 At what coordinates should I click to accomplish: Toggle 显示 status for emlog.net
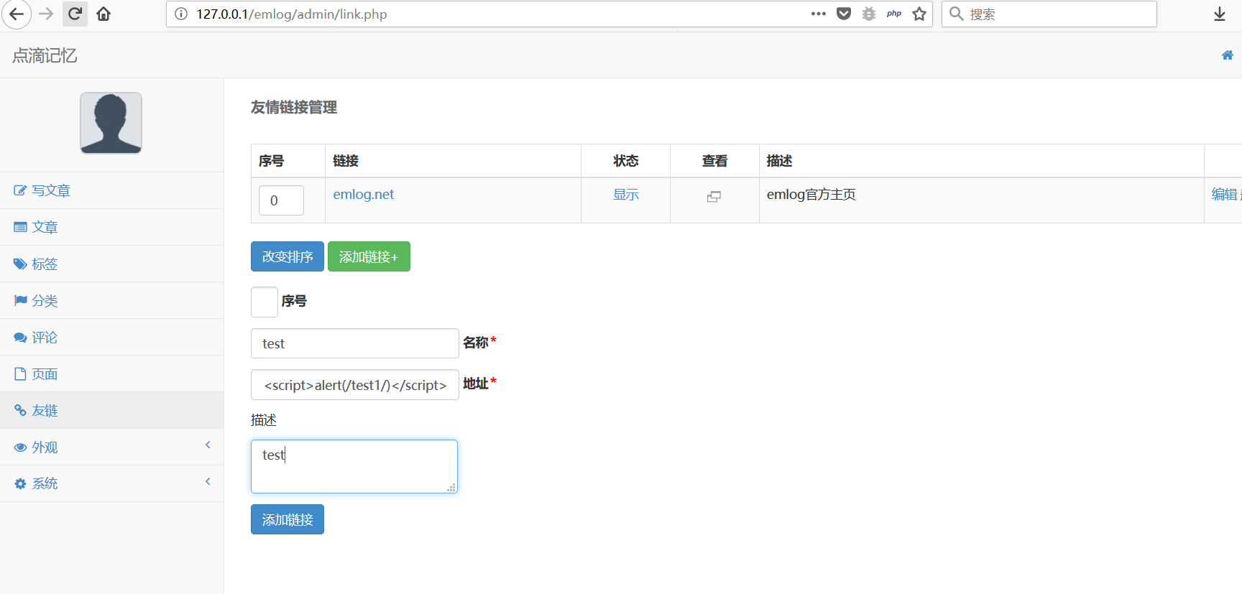[626, 195]
